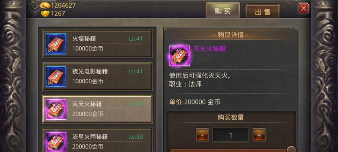Viewport: 338px width, 152px height.
Task: Tap the gold coins currency icon
Action: click(x=45, y=5)
